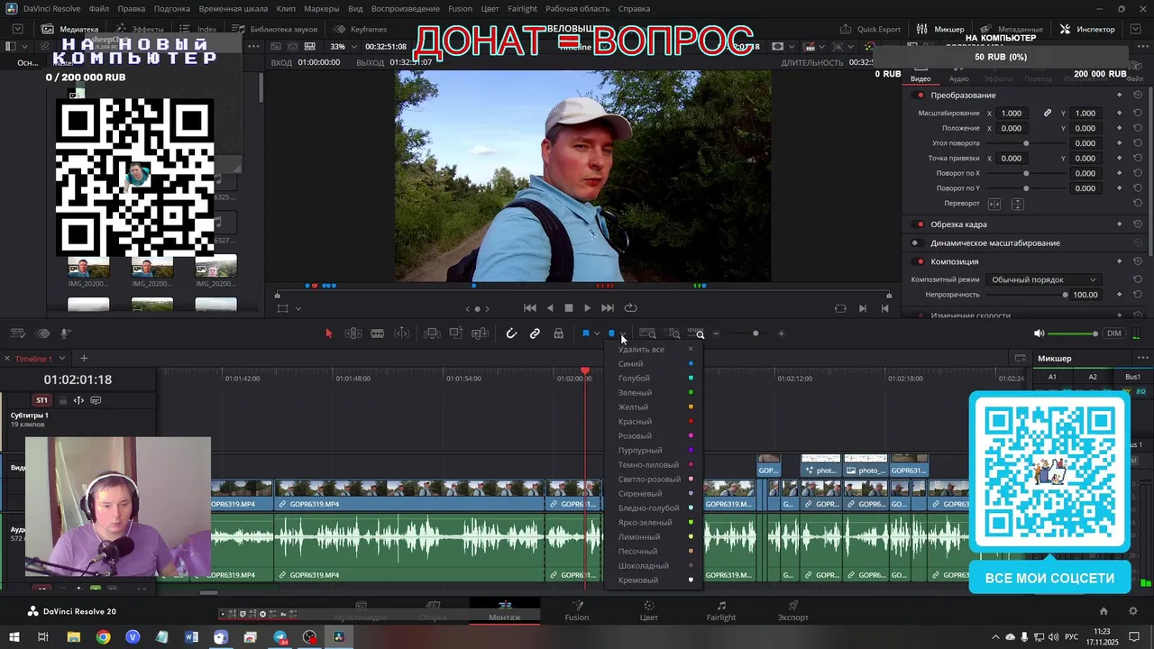Open the flag color dropdown arrow
The width and height of the screenshot is (1154, 649).
(x=597, y=334)
